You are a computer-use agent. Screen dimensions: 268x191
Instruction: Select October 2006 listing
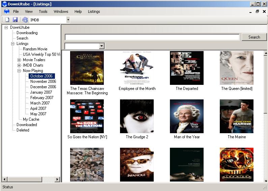point(41,76)
